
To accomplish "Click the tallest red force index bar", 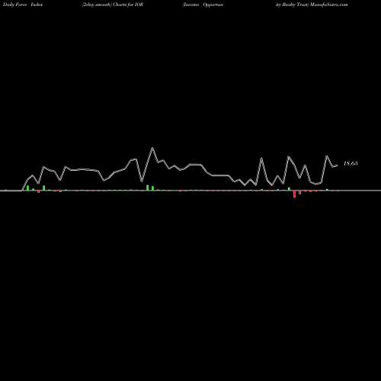I will [x=294, y=194].
